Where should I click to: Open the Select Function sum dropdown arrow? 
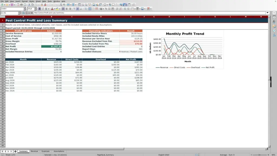[29, 13]
